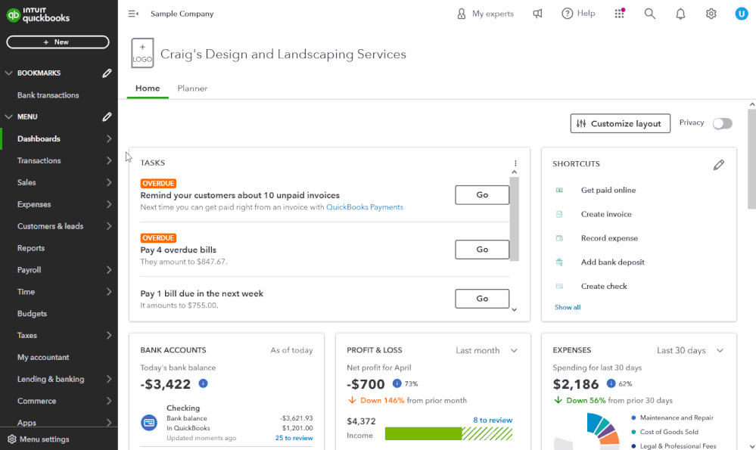Screen dimensions: 756x450
Task: Open the Profit & Loss Last month dropdown
Action: point(485,350)
